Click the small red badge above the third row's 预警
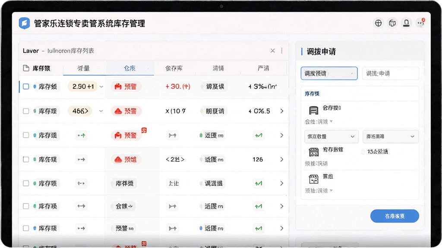 coord(144,130)
